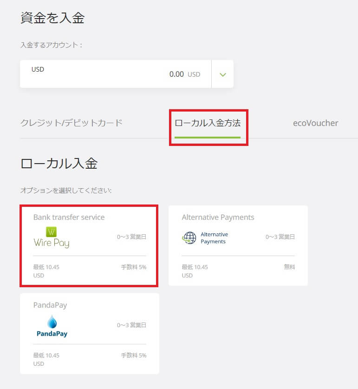The image size is (358, 389).
Task: Switch to ecoVoucher tab
Action: (x=315, y=123)
